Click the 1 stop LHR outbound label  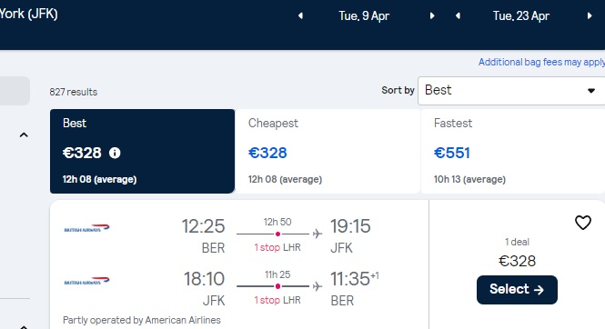pos(277,247)
